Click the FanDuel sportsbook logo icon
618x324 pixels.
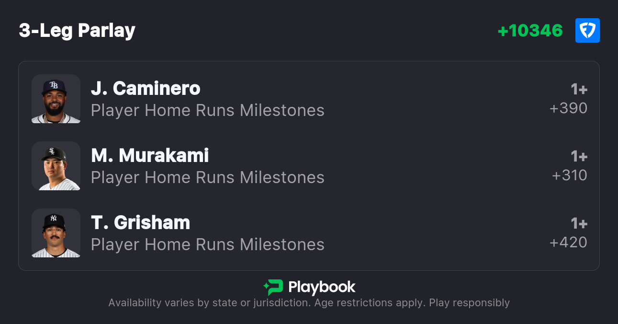pyautogui.click(x=587, y=31)
